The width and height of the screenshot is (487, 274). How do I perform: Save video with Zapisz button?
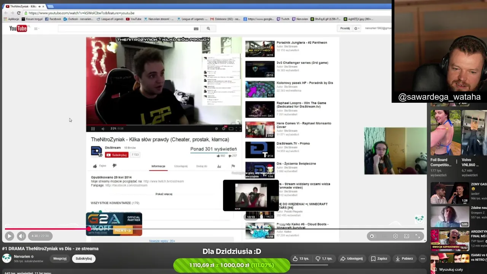click(379, 258)
